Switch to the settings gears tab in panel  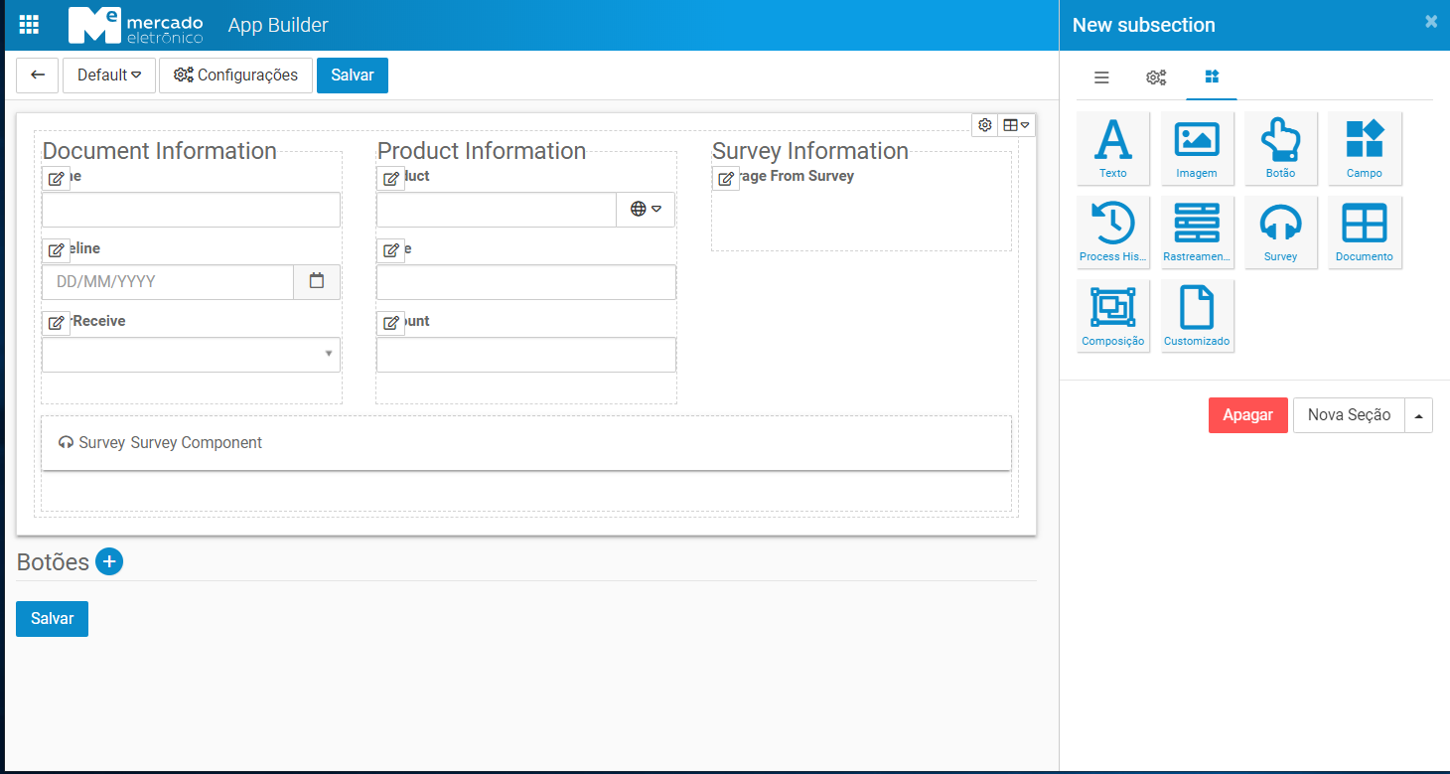coord(1156,77)
